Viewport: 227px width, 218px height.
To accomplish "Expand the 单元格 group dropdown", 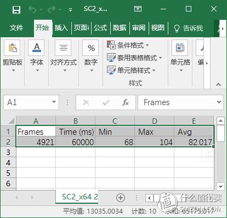I will pos(181,71).
